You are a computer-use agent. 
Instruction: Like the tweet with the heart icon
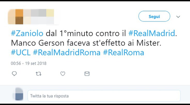[x=63, y=74]
